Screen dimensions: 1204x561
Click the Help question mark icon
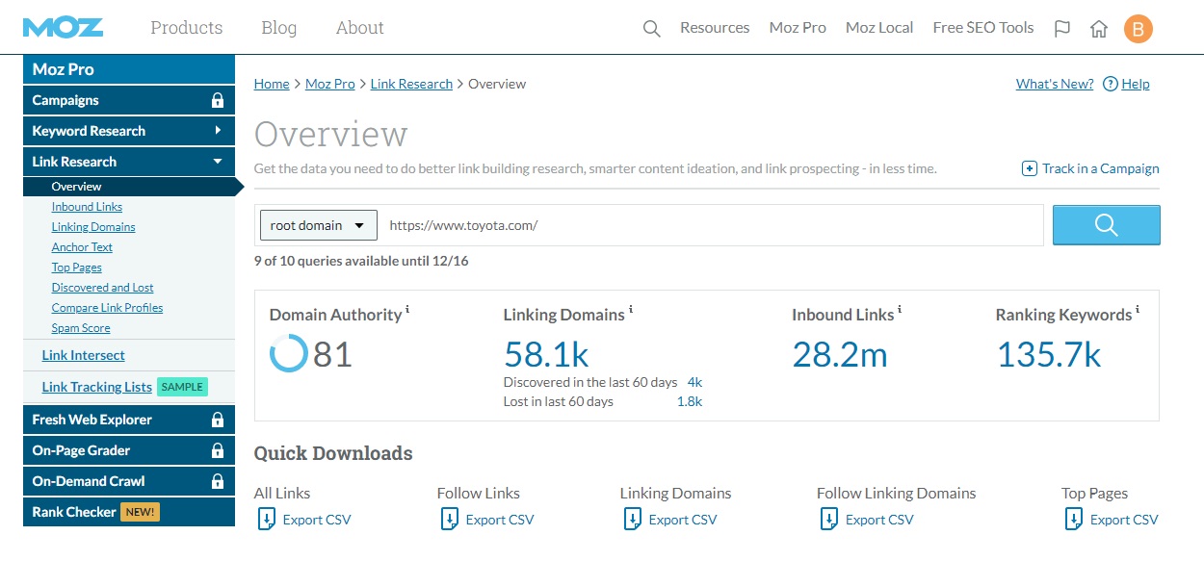1110,84
